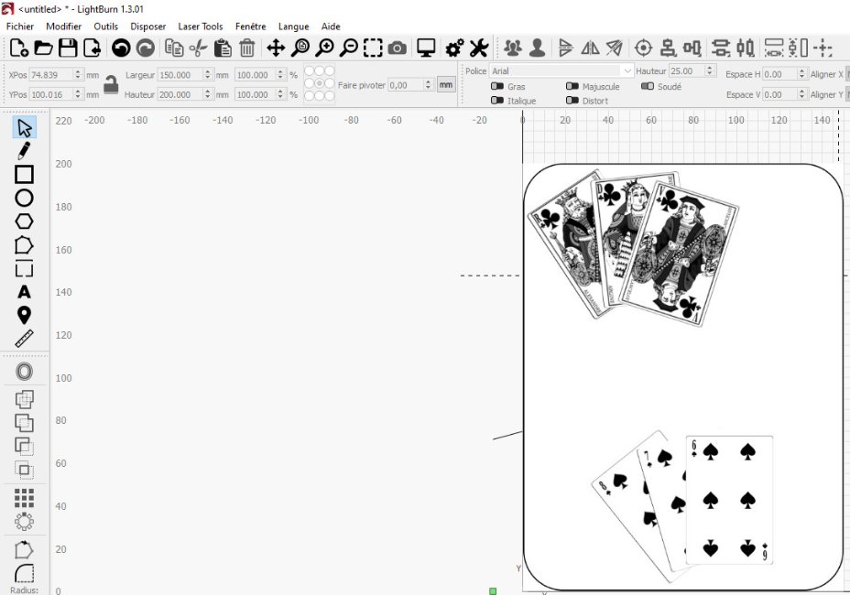The height and width of the screenshot is (595, 850).
Task: Zoom in on the workspace
Action: pos(325,49)
